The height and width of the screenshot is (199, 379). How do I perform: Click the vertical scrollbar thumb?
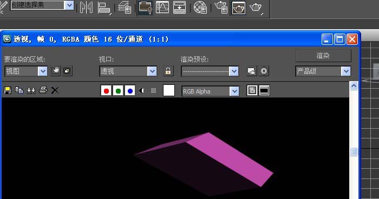[354, 151]
